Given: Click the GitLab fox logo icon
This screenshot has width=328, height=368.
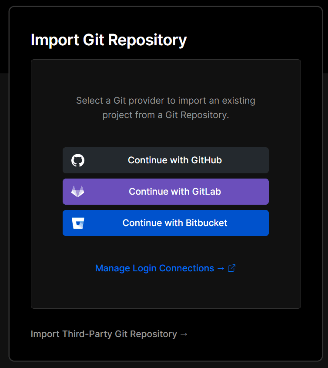Looking at the screenshot, I should 78,192.
